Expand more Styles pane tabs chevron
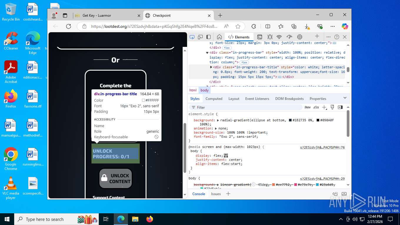The height and width of the screenshot is (225, 400). pyautogui.click(x=345, y=98)
